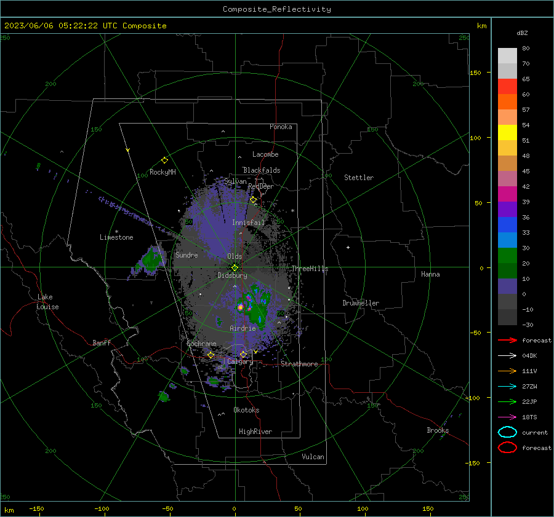This screenshot has height=517, width=554.
Task: Click the bright green swatch above 20 dBZ
Action: (507, 256)
